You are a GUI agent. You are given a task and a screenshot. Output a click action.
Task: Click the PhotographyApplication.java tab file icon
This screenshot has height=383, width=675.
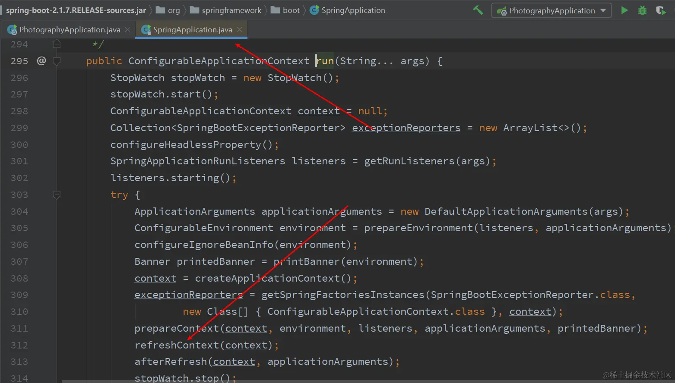pos(12,29)
